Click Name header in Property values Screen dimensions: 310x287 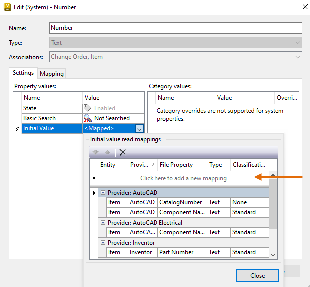pos(52,98)
